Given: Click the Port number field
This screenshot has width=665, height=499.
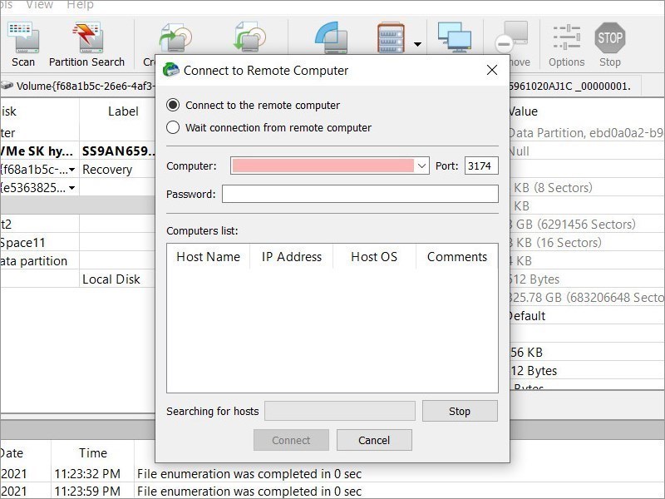Looking at the screenshot, I should pyautogui.click(x=481, y=166).
